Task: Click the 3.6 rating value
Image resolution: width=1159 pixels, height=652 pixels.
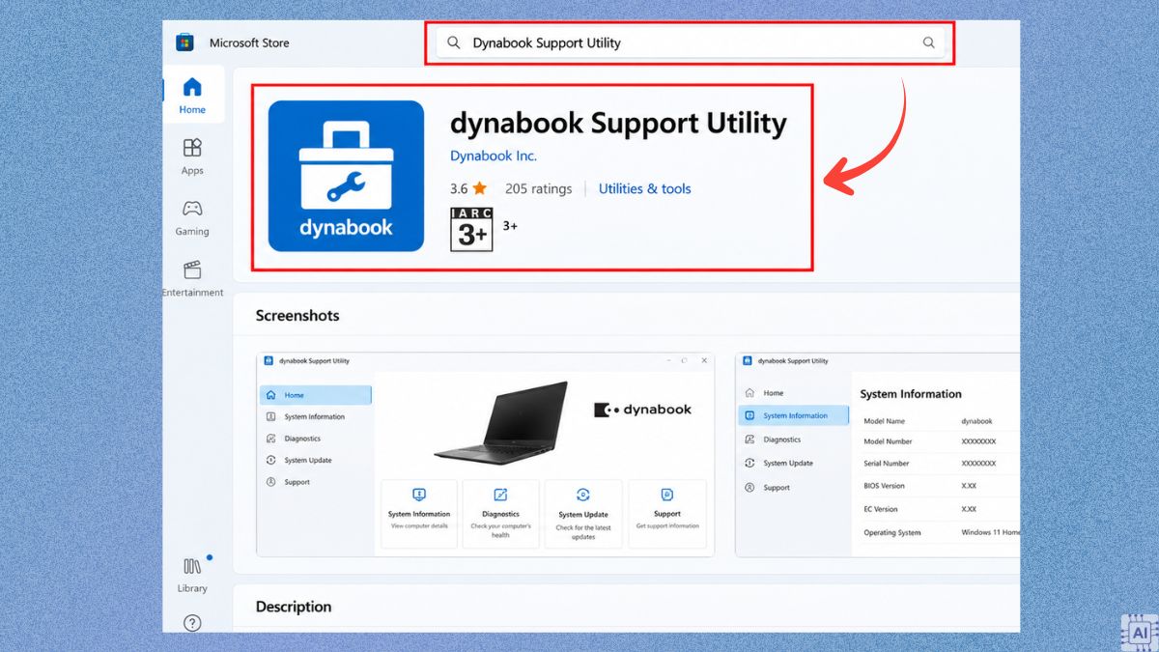Action: point(459,188)
